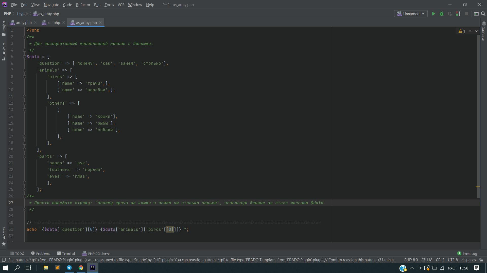
Task: Switch to the car.php tab
Action: pos(54,23)
